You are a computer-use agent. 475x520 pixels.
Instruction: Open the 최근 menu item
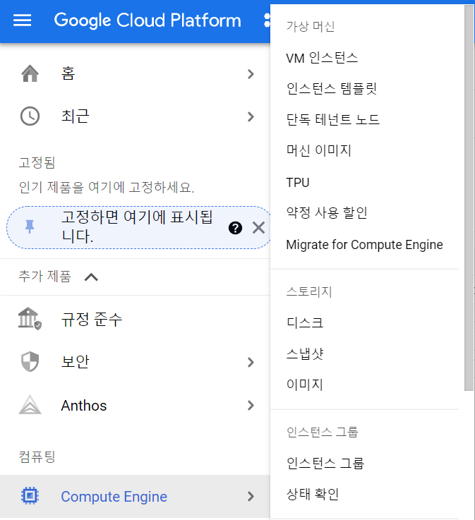[x=135, y=116]
